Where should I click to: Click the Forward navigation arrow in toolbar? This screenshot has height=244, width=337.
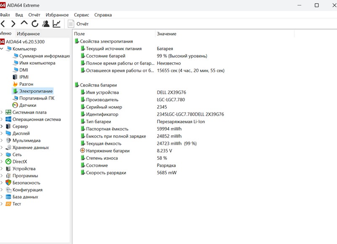coord(13,24)
